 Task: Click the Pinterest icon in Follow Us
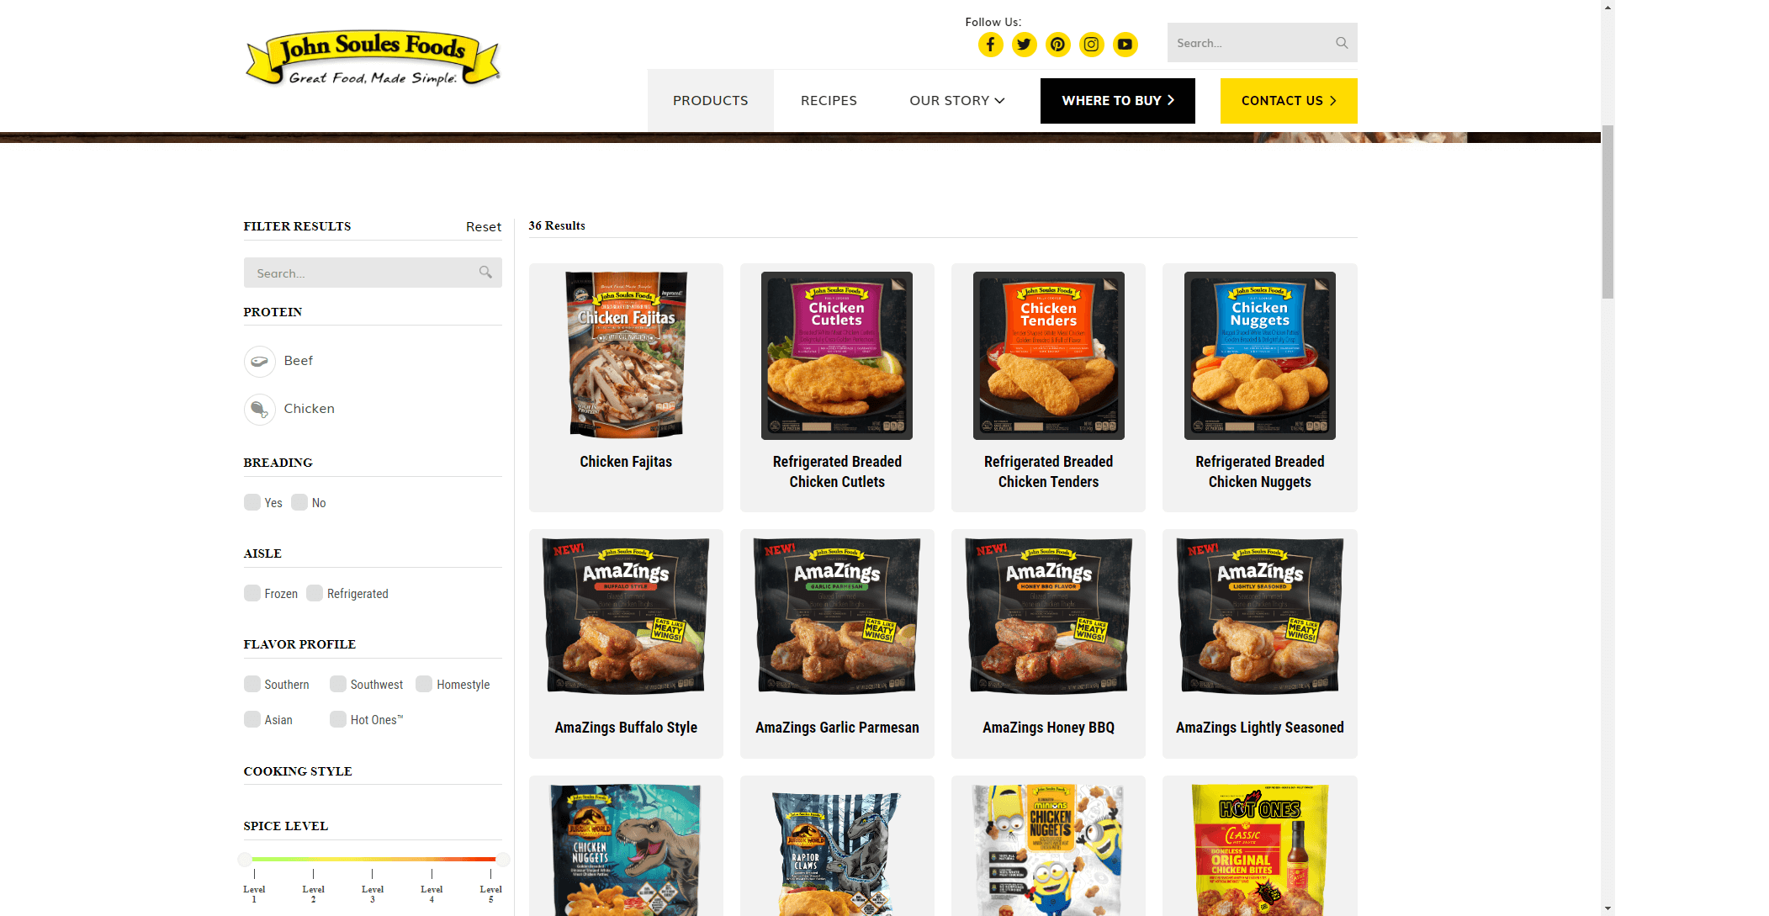1057,43
